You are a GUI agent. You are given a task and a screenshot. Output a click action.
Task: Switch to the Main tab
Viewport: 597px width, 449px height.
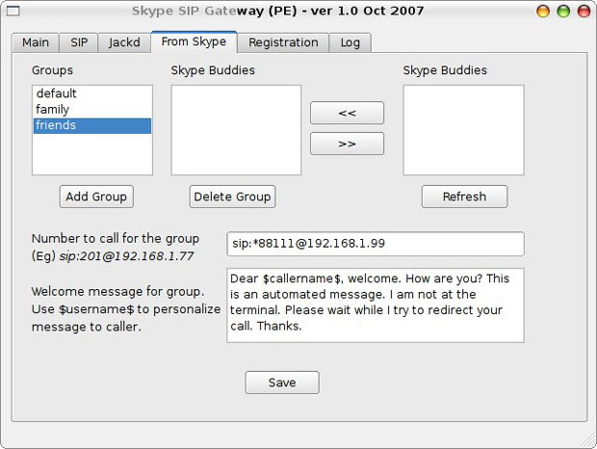36,42
